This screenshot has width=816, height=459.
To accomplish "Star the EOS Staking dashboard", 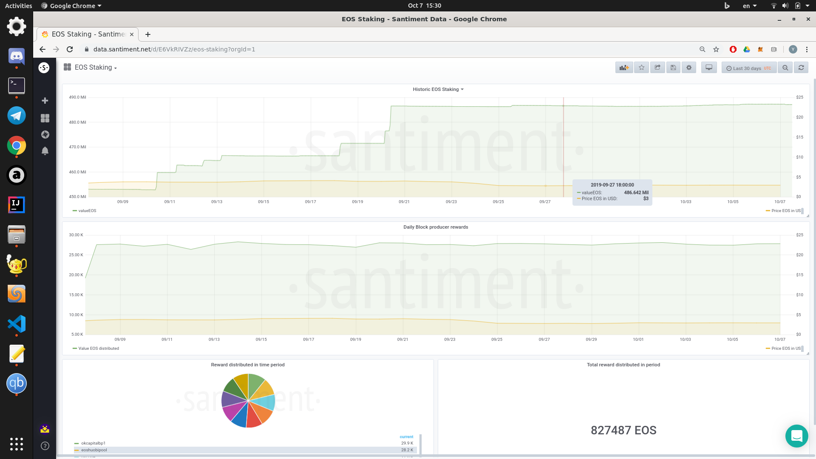I will click(641, 68).
